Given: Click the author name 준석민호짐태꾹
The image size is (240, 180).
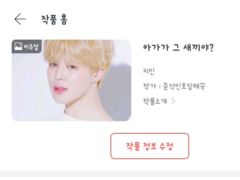Looking at the screenshot, I should 184,87.
